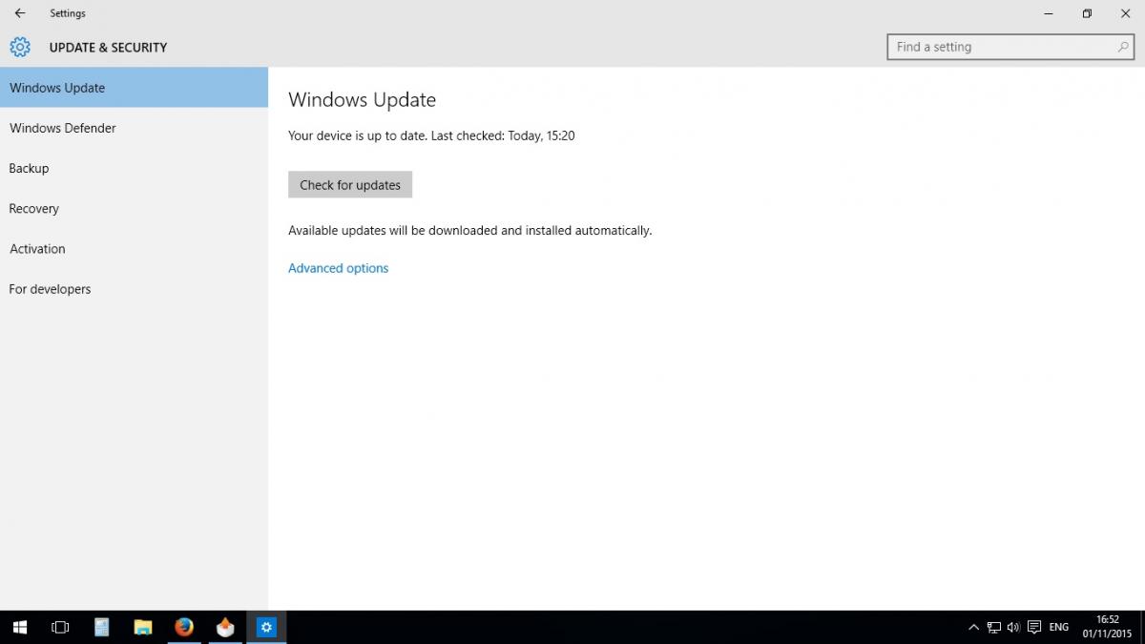Image resolution: width=1145 pixels, height=644 pixels.
Task: Open the orange-and-white app icon on the taskbar
Action: 225,627
